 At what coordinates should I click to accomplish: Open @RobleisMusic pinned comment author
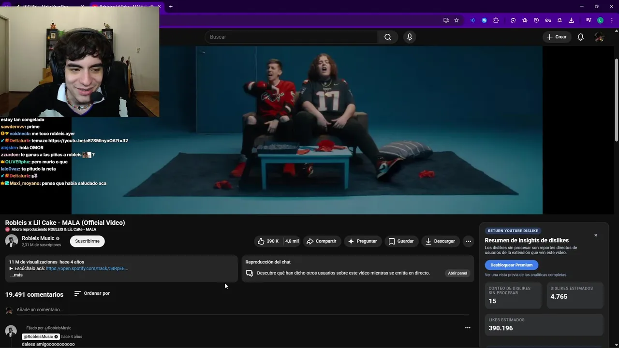tap(41, 336)
